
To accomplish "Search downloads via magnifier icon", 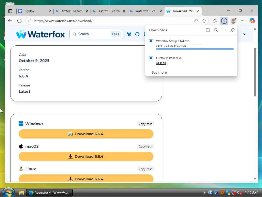I will [x=216, y=30].
